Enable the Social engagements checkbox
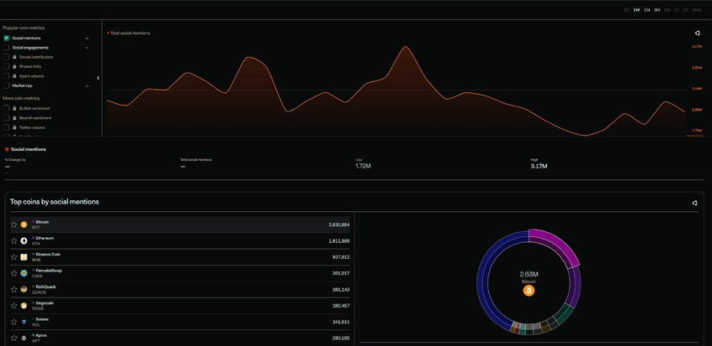The height and width of the screenshot is (346, 712). click(x=7, y=48)
